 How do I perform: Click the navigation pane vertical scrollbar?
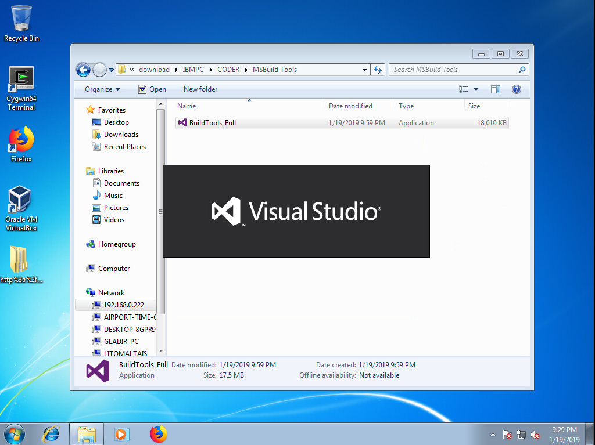(x=161, y=212)
